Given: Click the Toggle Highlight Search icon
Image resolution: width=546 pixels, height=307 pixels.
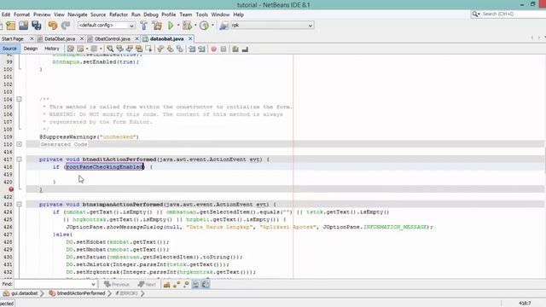Looking at the screenshot, I should pyautogui.click(x=139, y=49).
